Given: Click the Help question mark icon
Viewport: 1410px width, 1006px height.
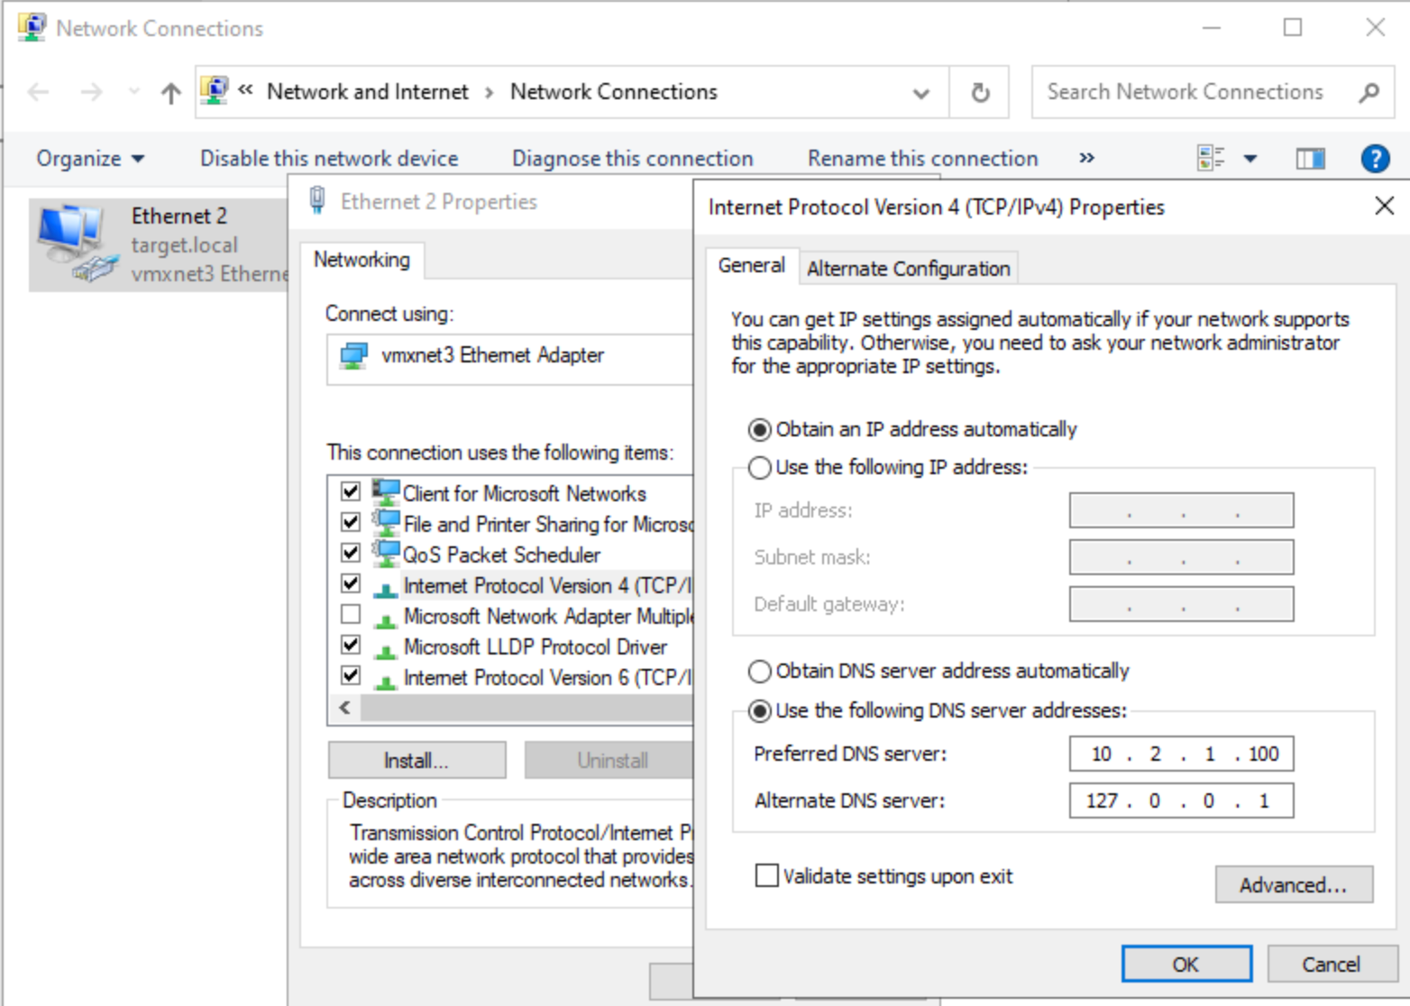Looking at the screenshot, I should tap(1374, 159).
